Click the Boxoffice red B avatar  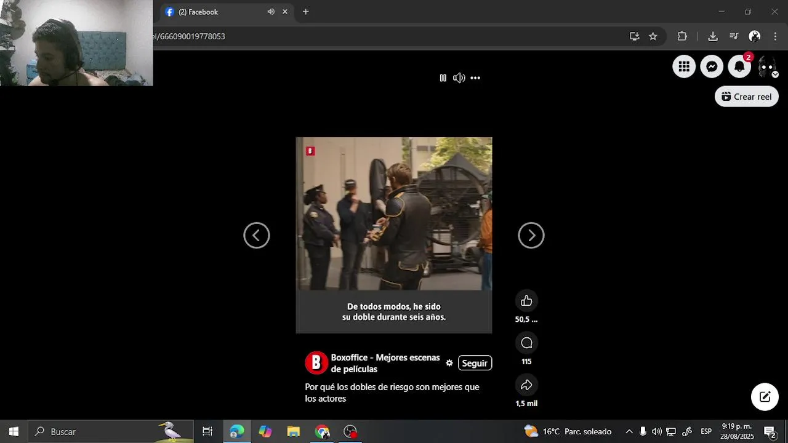[x=316, y=363]
